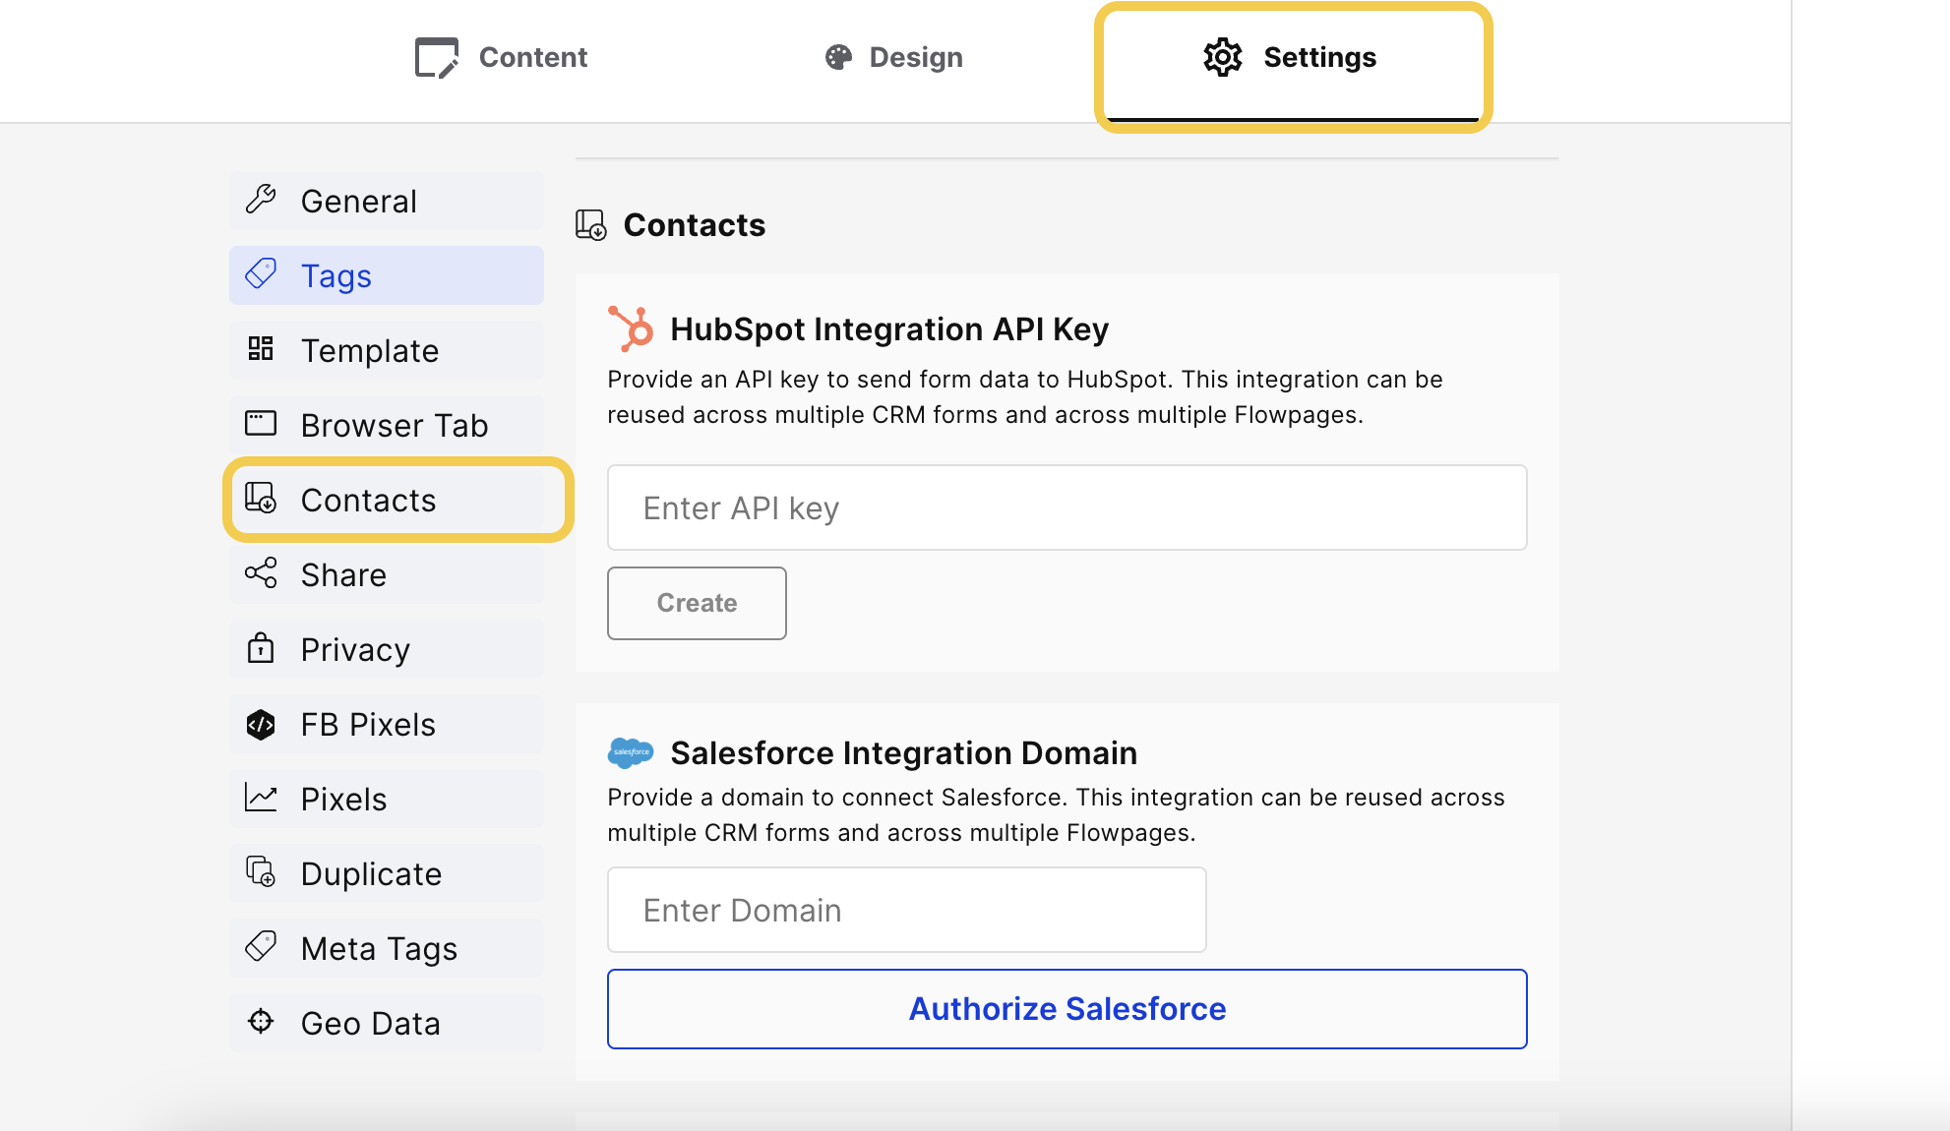1950x1131 pixels.
Task: Click the Meta Tags label icon
Action: pos(261,946)
